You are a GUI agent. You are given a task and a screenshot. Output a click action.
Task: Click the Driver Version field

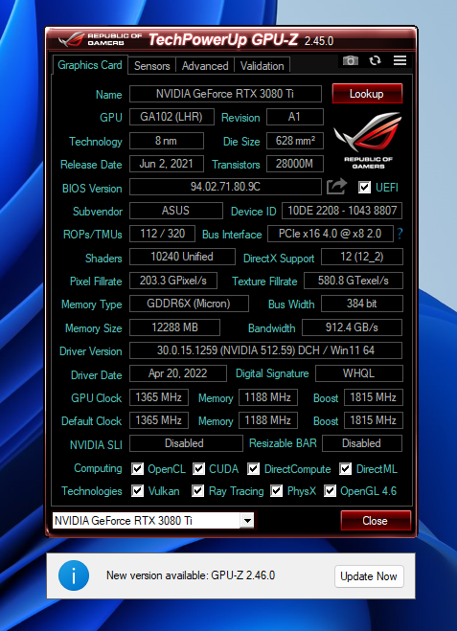click(265, 350)
